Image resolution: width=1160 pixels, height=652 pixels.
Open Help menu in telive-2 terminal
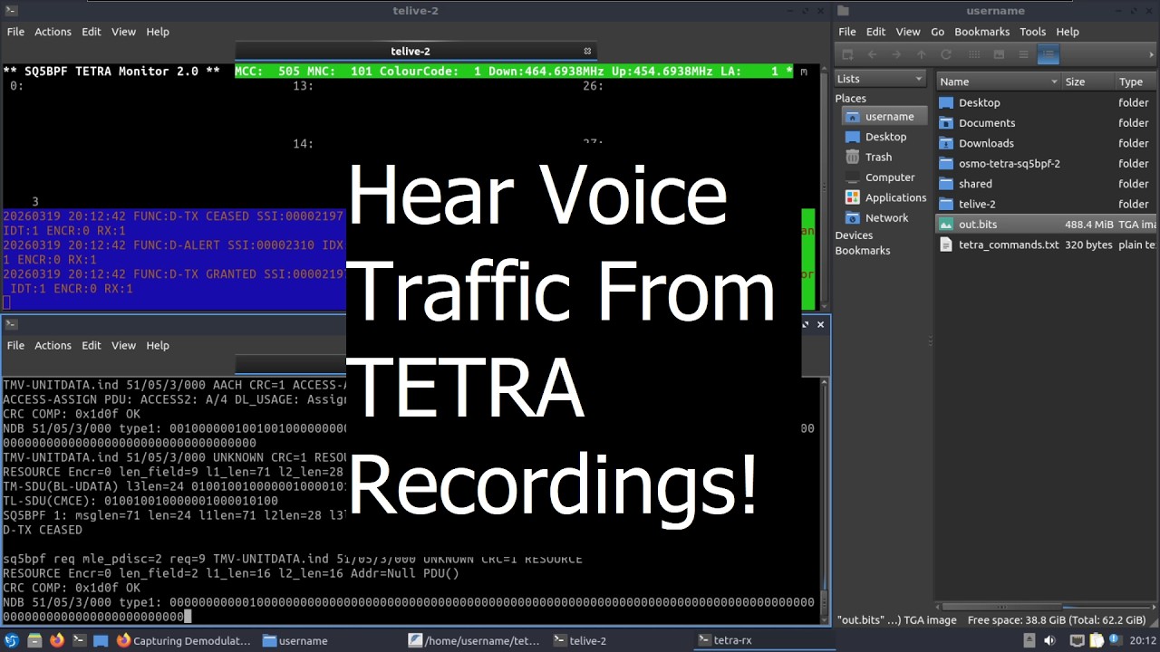(x=158, y=32)
